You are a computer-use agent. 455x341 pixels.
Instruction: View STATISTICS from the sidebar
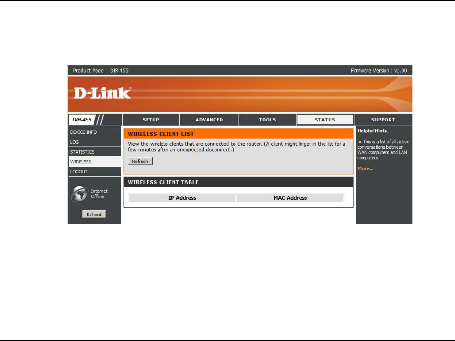tap(94, 152)
